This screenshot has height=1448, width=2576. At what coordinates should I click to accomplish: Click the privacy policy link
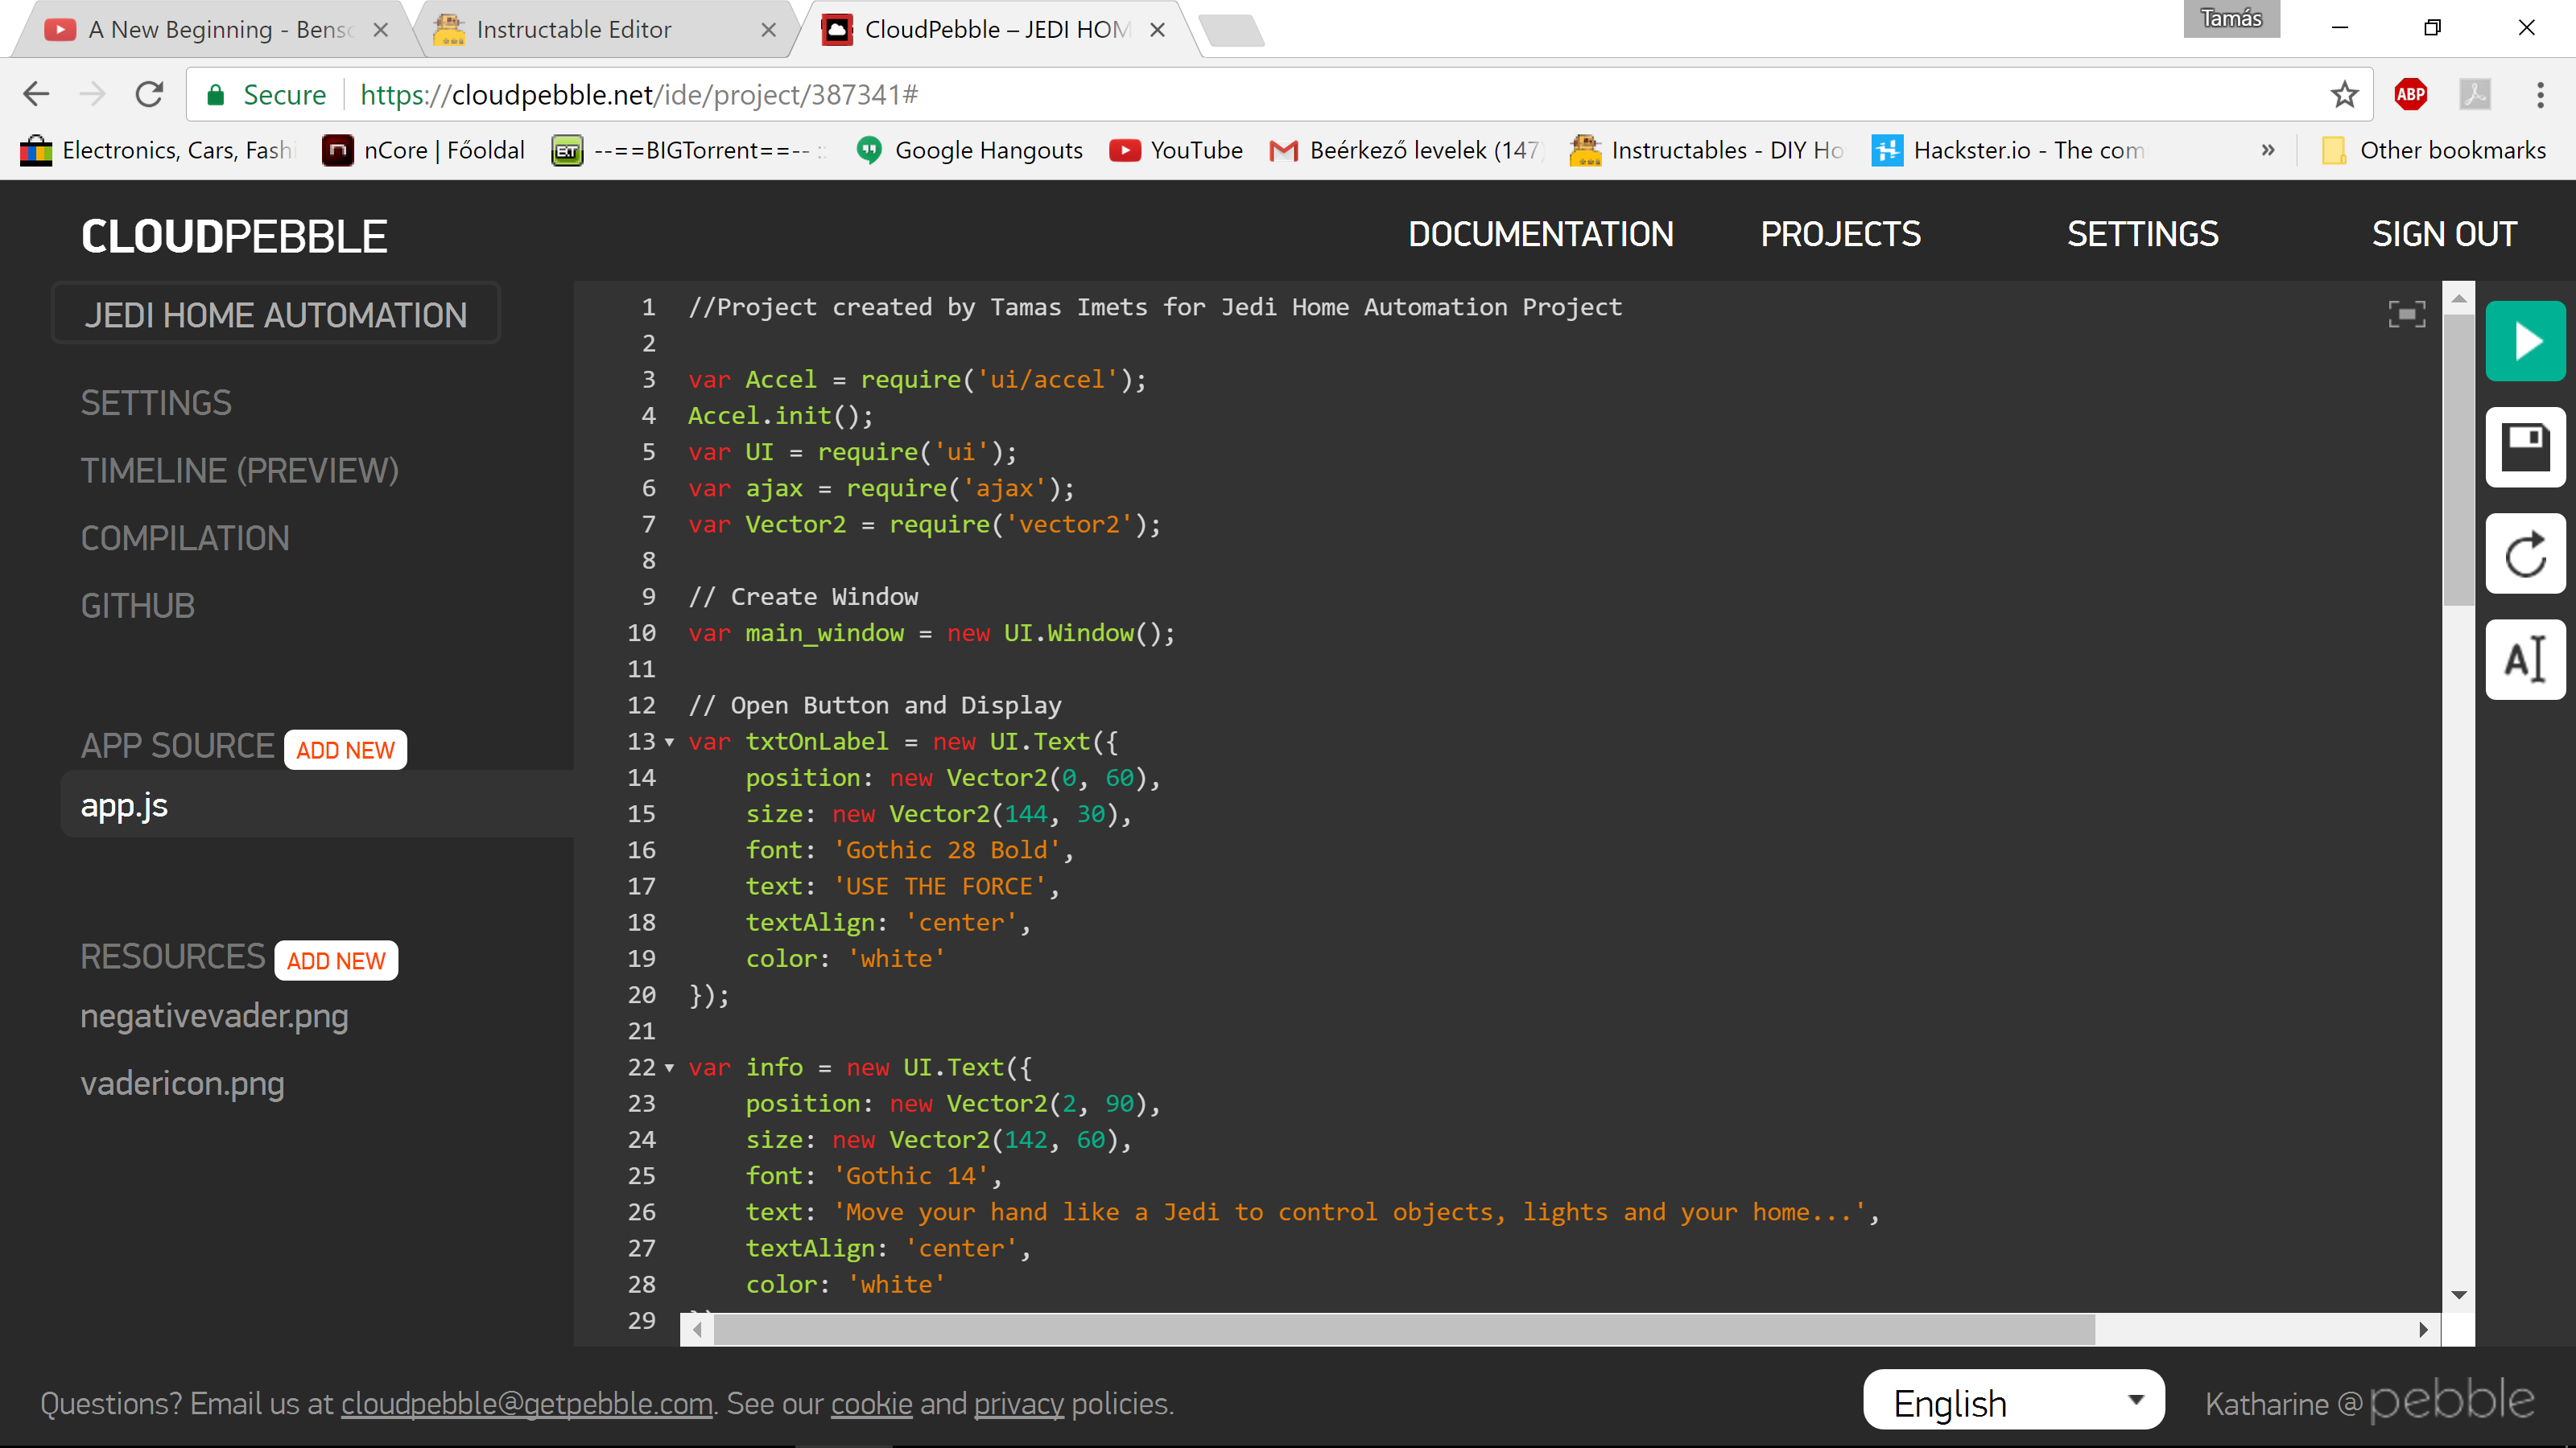click(x=1018, y=1403)
